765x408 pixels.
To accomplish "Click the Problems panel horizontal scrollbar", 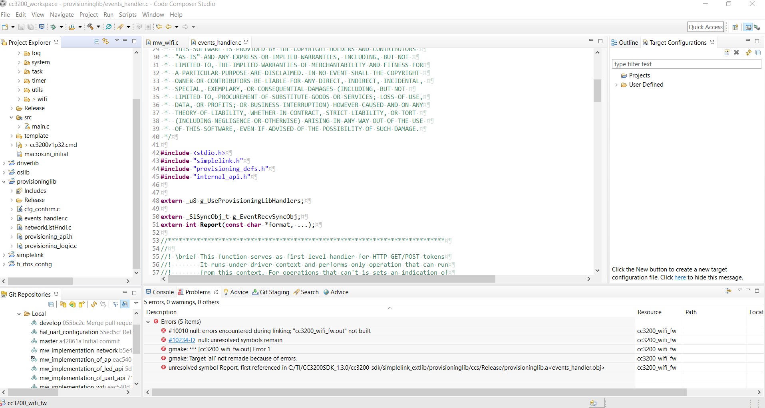I will [419, 392].
